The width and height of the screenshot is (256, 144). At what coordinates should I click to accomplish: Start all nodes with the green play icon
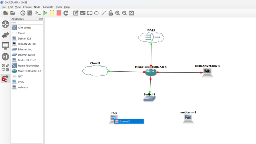(x=45, y=13)
